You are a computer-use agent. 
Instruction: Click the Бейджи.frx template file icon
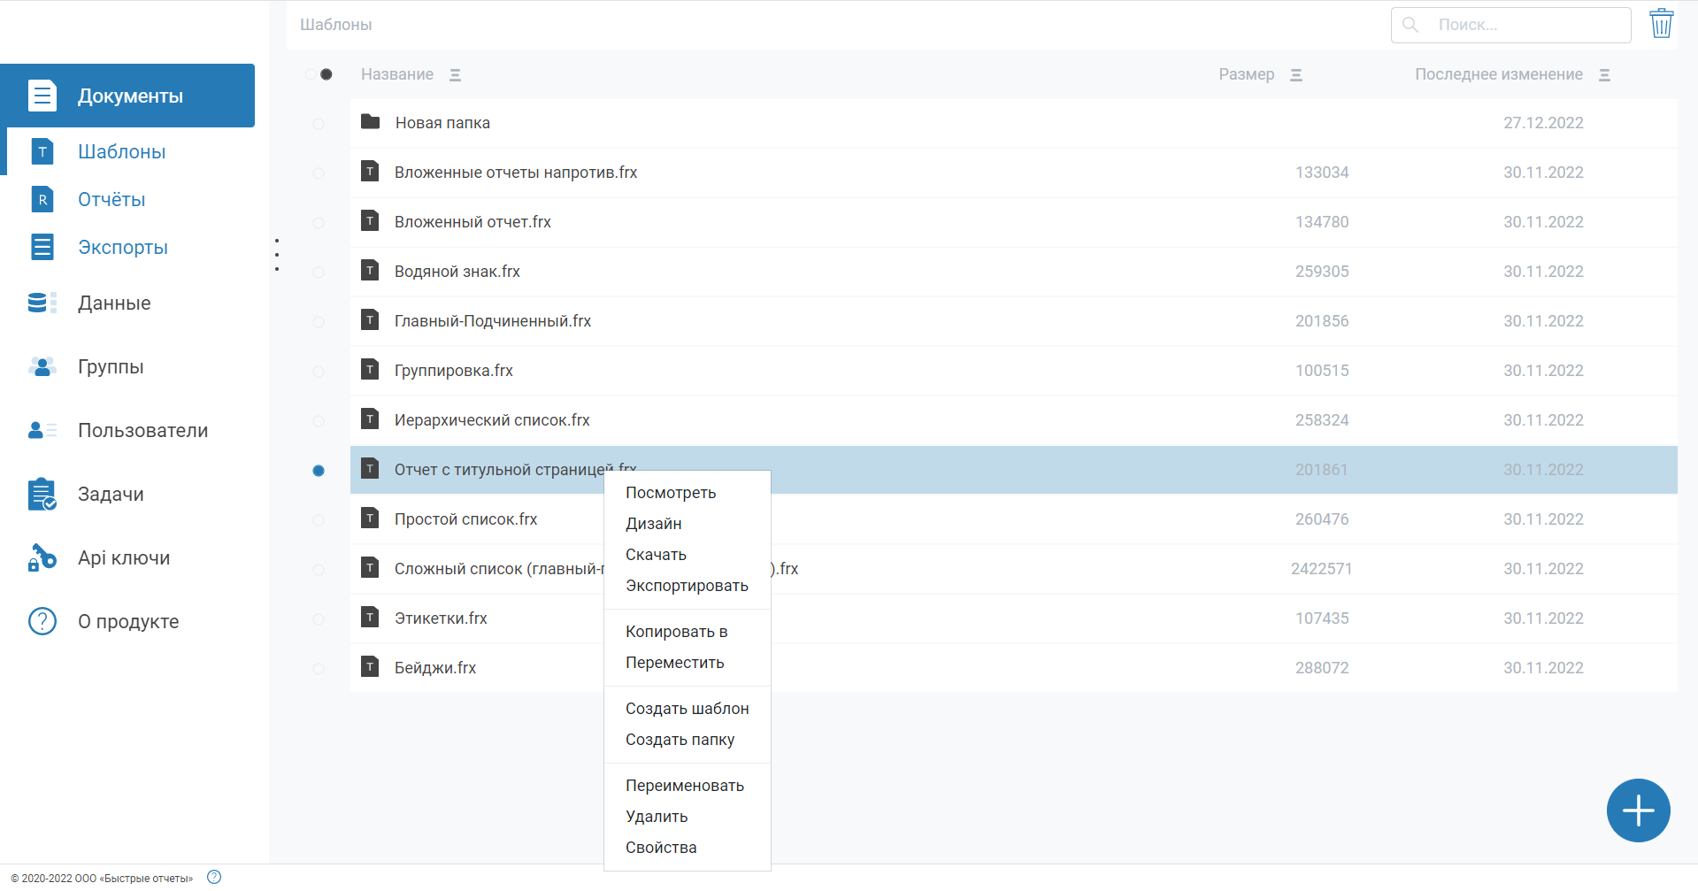click(371, 667)
